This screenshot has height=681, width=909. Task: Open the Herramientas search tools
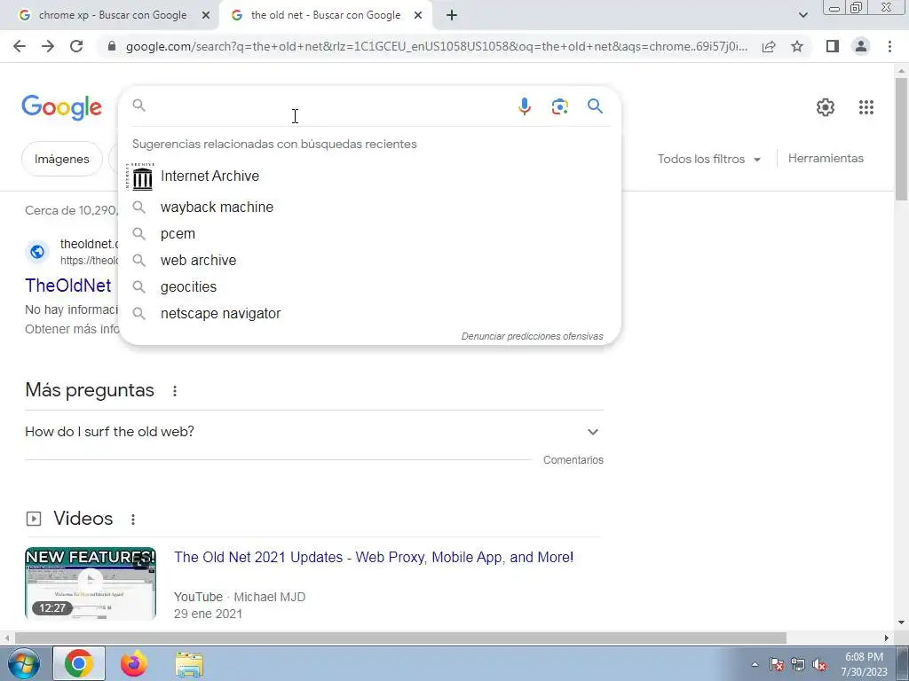(826, 158)
